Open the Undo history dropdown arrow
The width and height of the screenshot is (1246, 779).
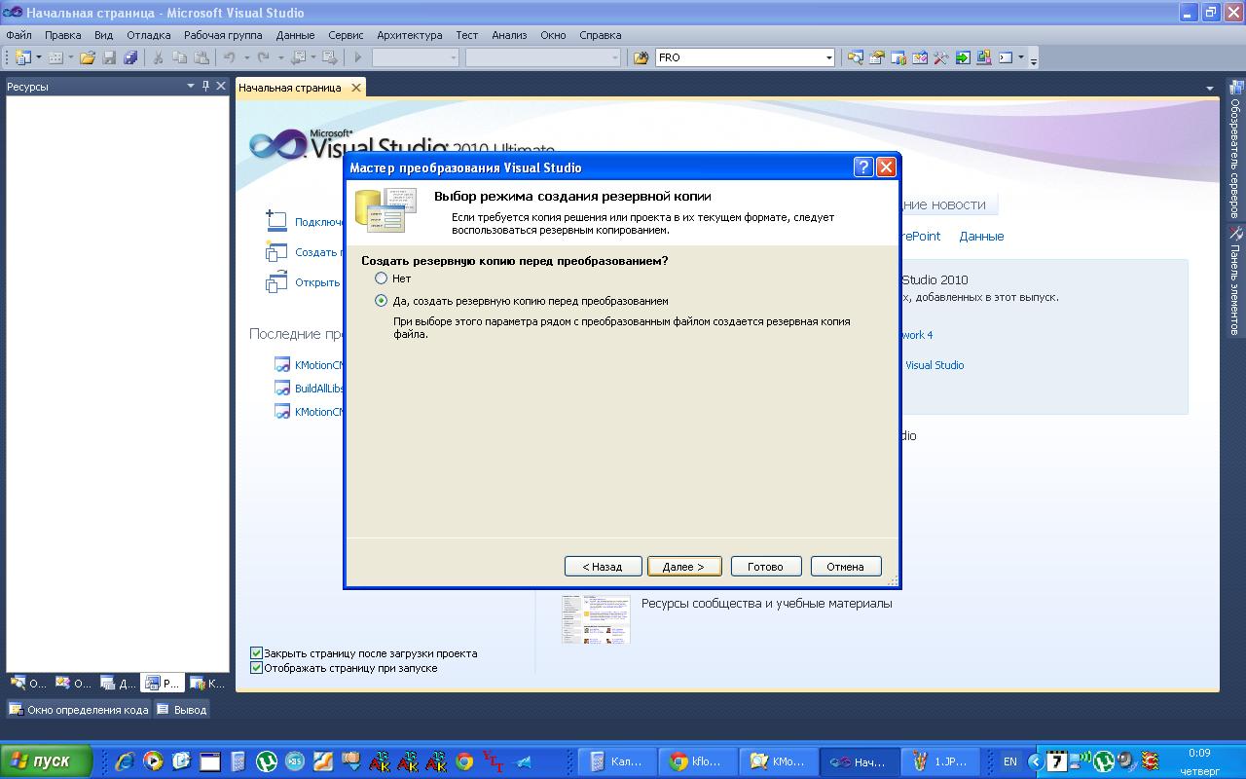(x=246, y=57)
